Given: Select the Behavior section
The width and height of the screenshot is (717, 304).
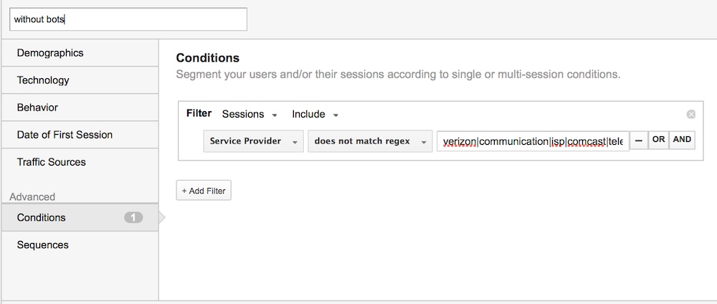Looking at the screenshot, I should [80, 108].
